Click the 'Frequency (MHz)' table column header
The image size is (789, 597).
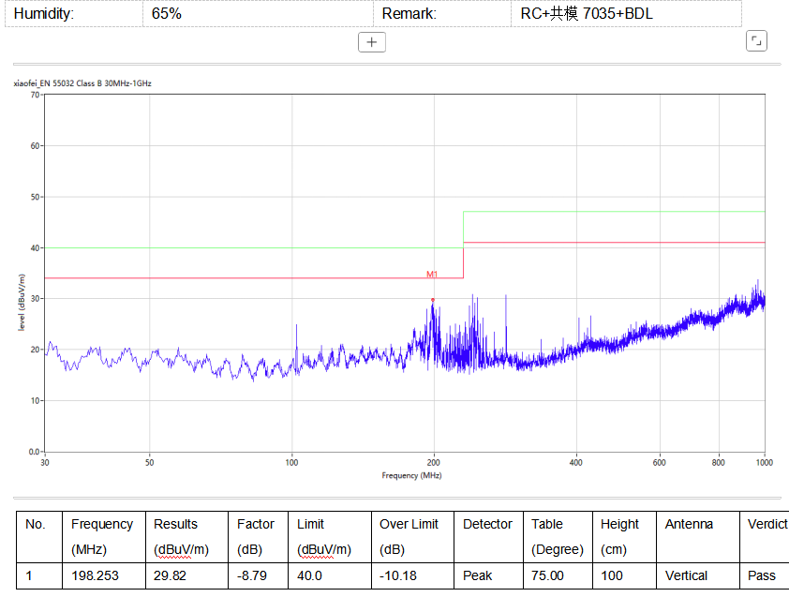click(x=102, y=537)
